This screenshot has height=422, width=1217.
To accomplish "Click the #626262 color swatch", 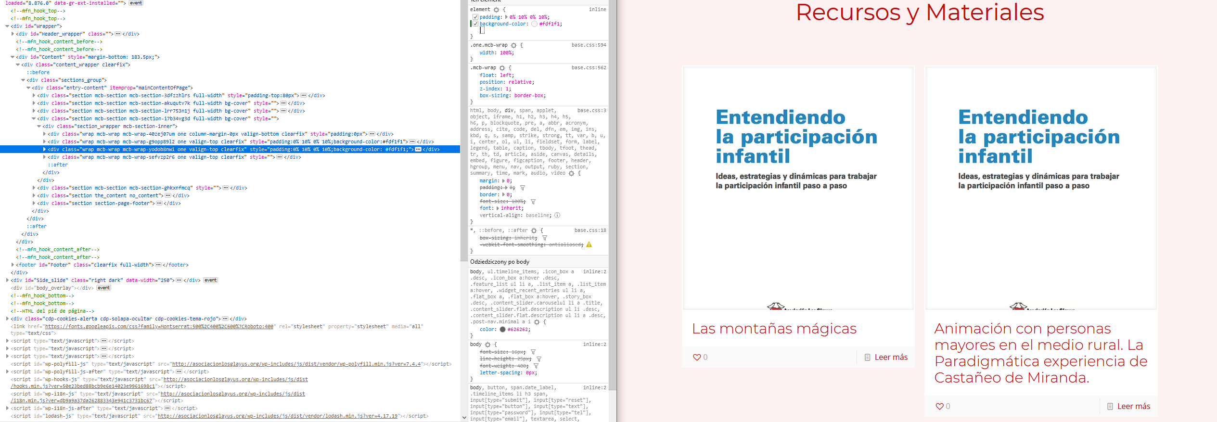I will [x=502, y=330].
